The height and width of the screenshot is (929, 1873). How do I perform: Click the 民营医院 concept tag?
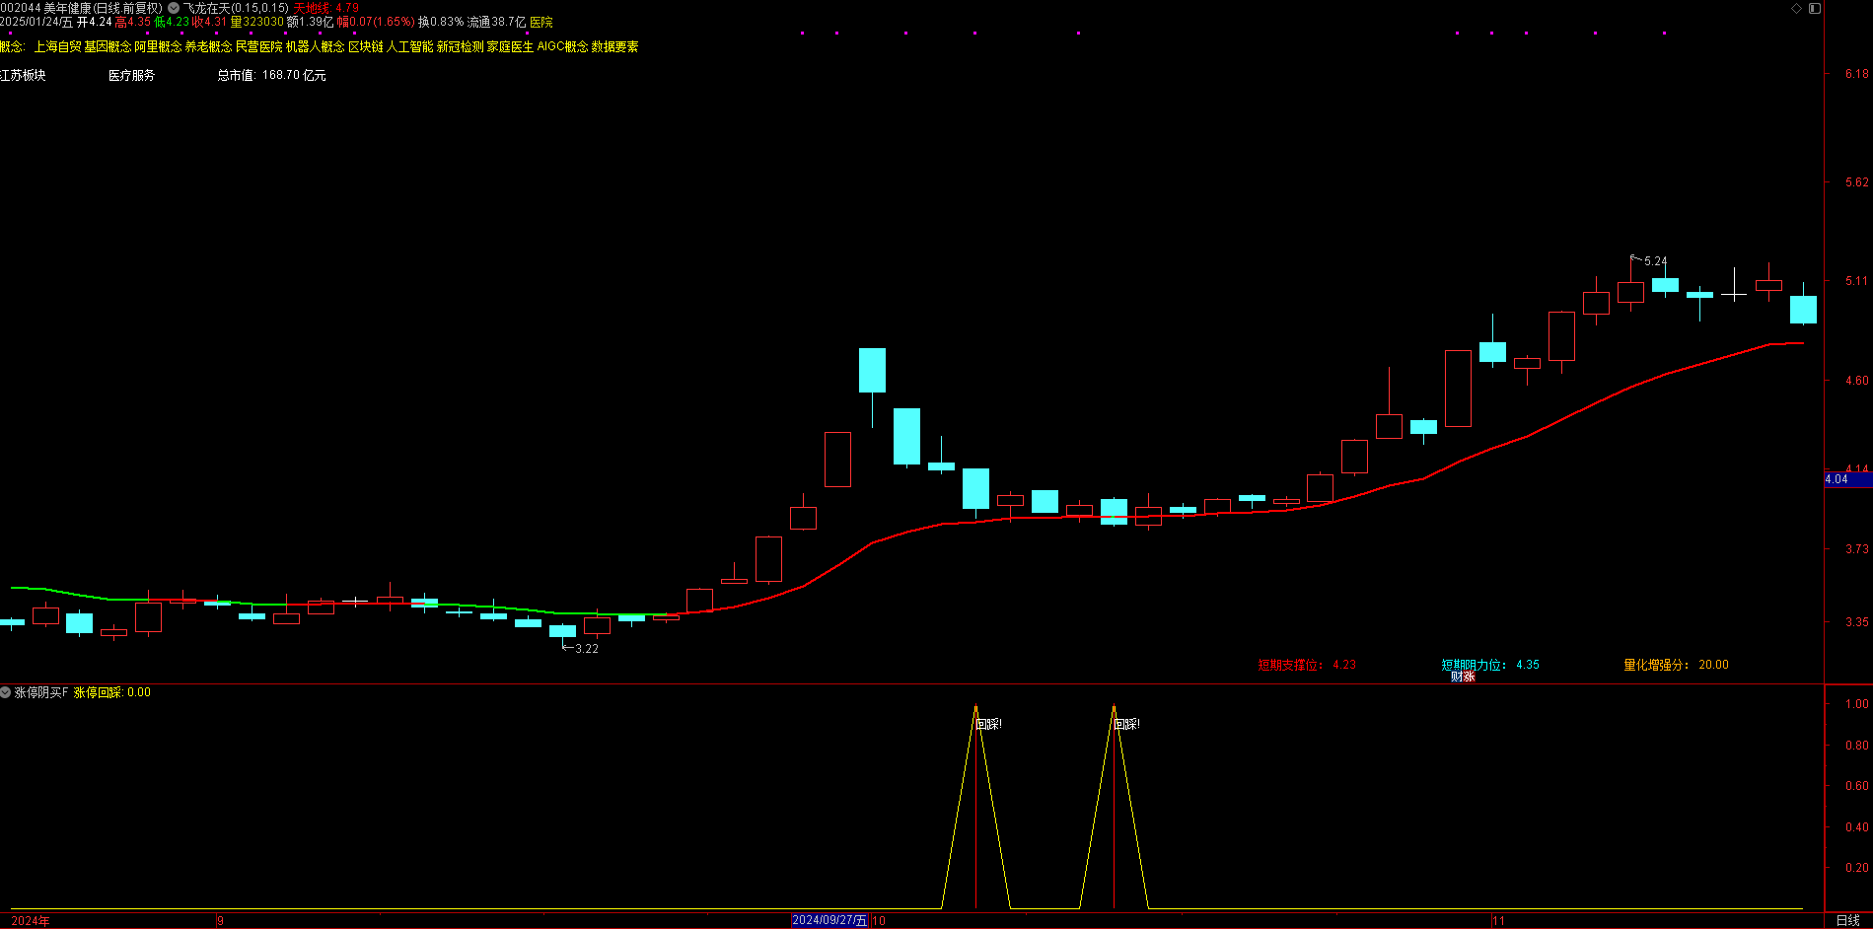pos(258,46)
